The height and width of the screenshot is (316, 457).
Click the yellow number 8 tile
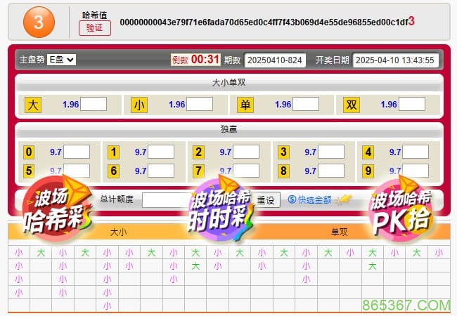pyautogui.click(x=283, y=171)
